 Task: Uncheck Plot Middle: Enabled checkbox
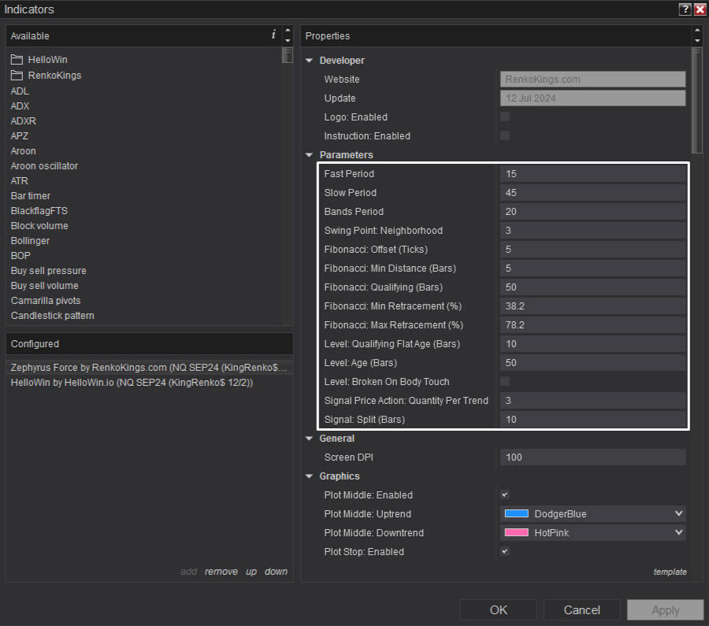pos(505,495)
